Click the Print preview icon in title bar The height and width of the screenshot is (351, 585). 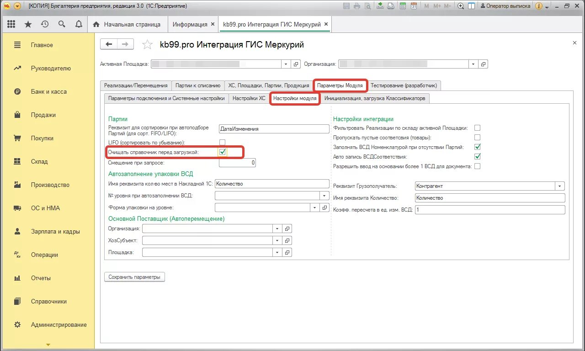[367, 6]
